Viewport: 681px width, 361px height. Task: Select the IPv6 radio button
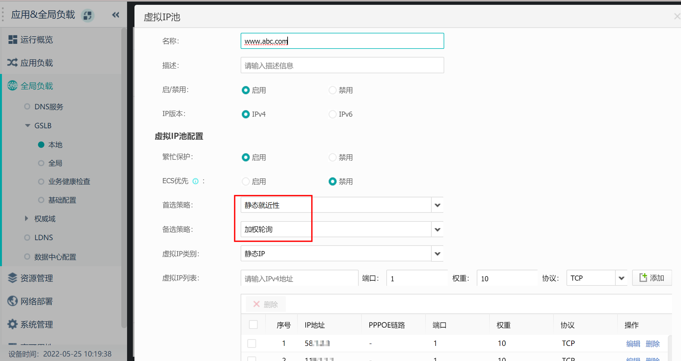[x=332, y=114]
